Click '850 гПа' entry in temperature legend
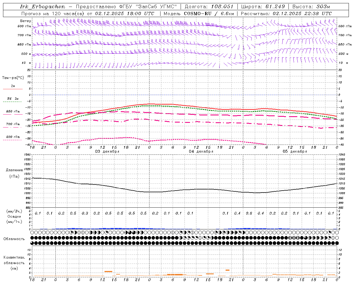Screen dimensions: 353x282 13,112
